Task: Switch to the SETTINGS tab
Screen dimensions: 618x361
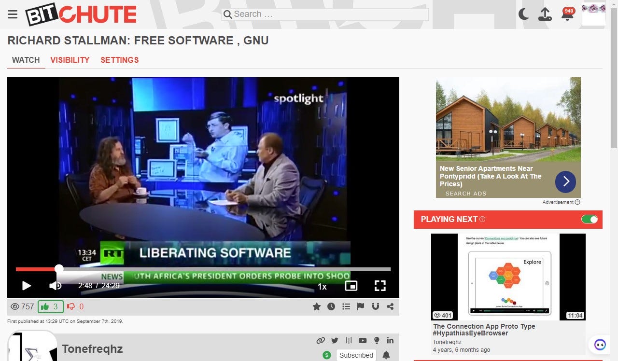Action: click(120, 60)
